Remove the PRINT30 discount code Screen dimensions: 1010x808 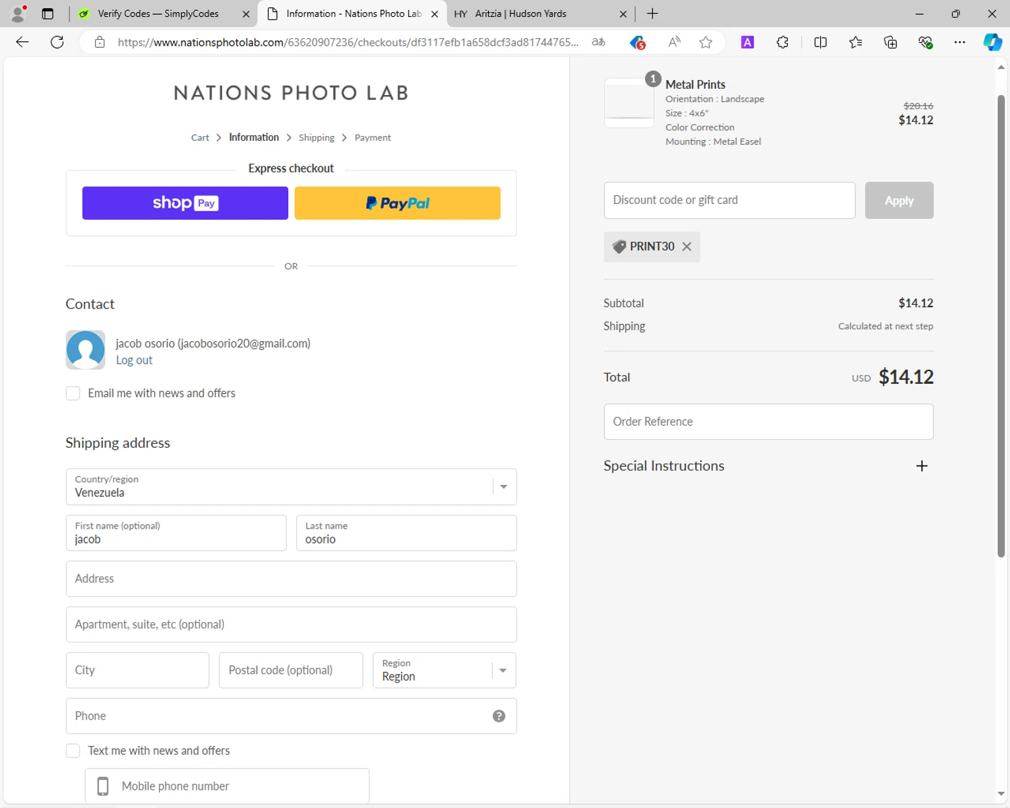tap(687, 246)
